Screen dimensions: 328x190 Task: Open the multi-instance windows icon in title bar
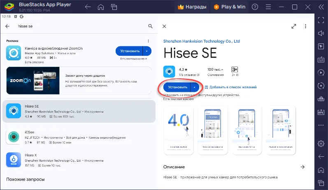[114, 7]
